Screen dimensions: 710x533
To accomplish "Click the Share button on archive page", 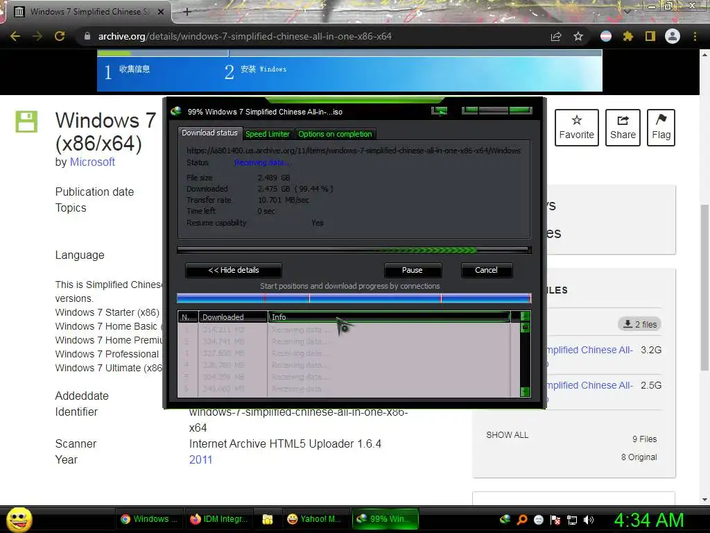I will 623,128.
